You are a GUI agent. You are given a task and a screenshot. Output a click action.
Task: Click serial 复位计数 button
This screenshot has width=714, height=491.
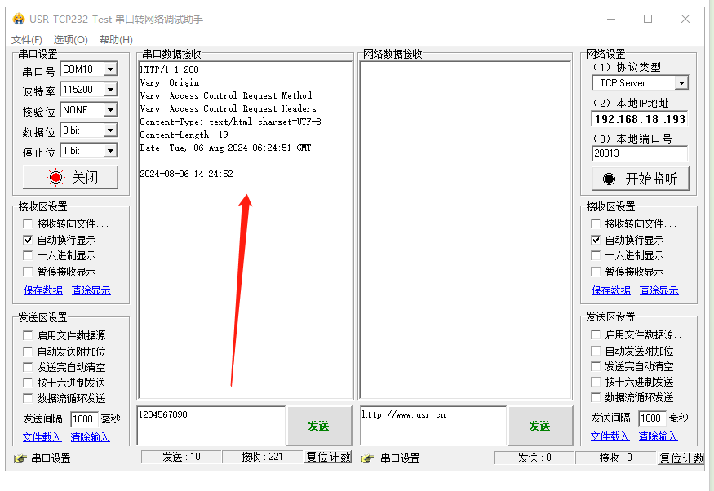pyautogui.click(x=328, y=457)
